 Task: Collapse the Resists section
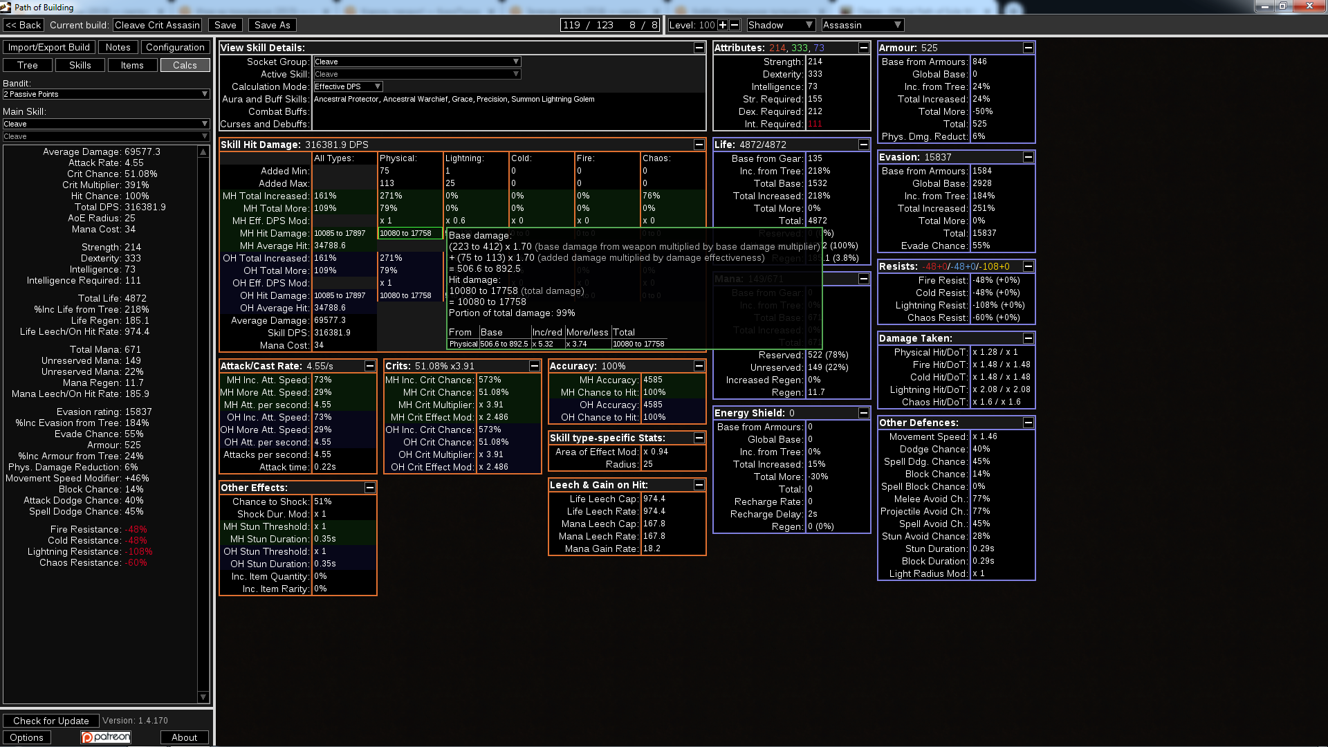[1028, 266]
